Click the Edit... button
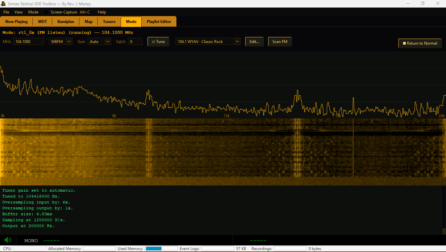 click(254, 42)
